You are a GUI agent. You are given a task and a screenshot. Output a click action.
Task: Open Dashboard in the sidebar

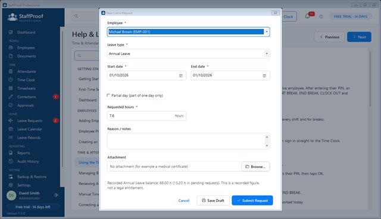[26, 32]
